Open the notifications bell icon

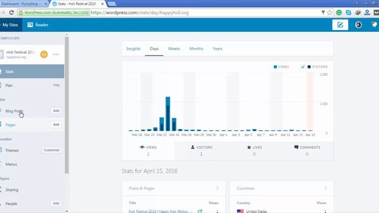click(374, 24)
